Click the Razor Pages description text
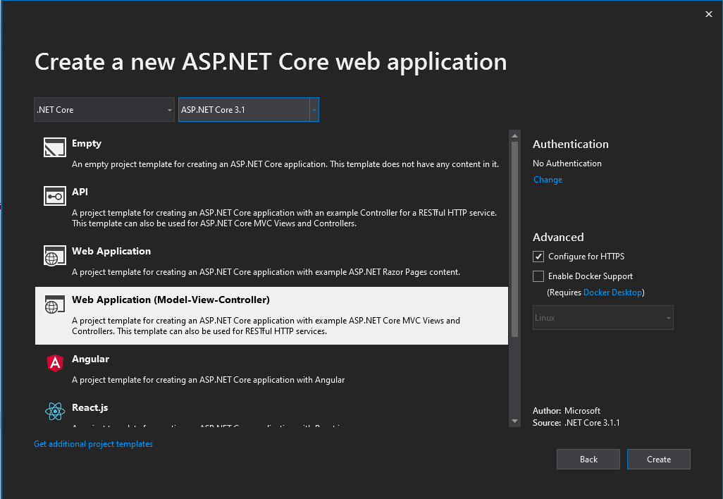Viewport: 723px width, 499px height. 266,272
